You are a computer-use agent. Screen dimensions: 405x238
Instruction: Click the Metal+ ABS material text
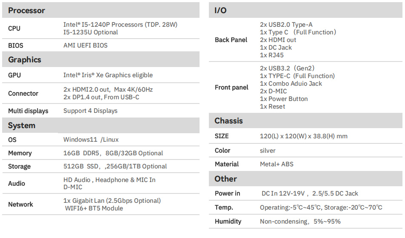pos(277,164)
